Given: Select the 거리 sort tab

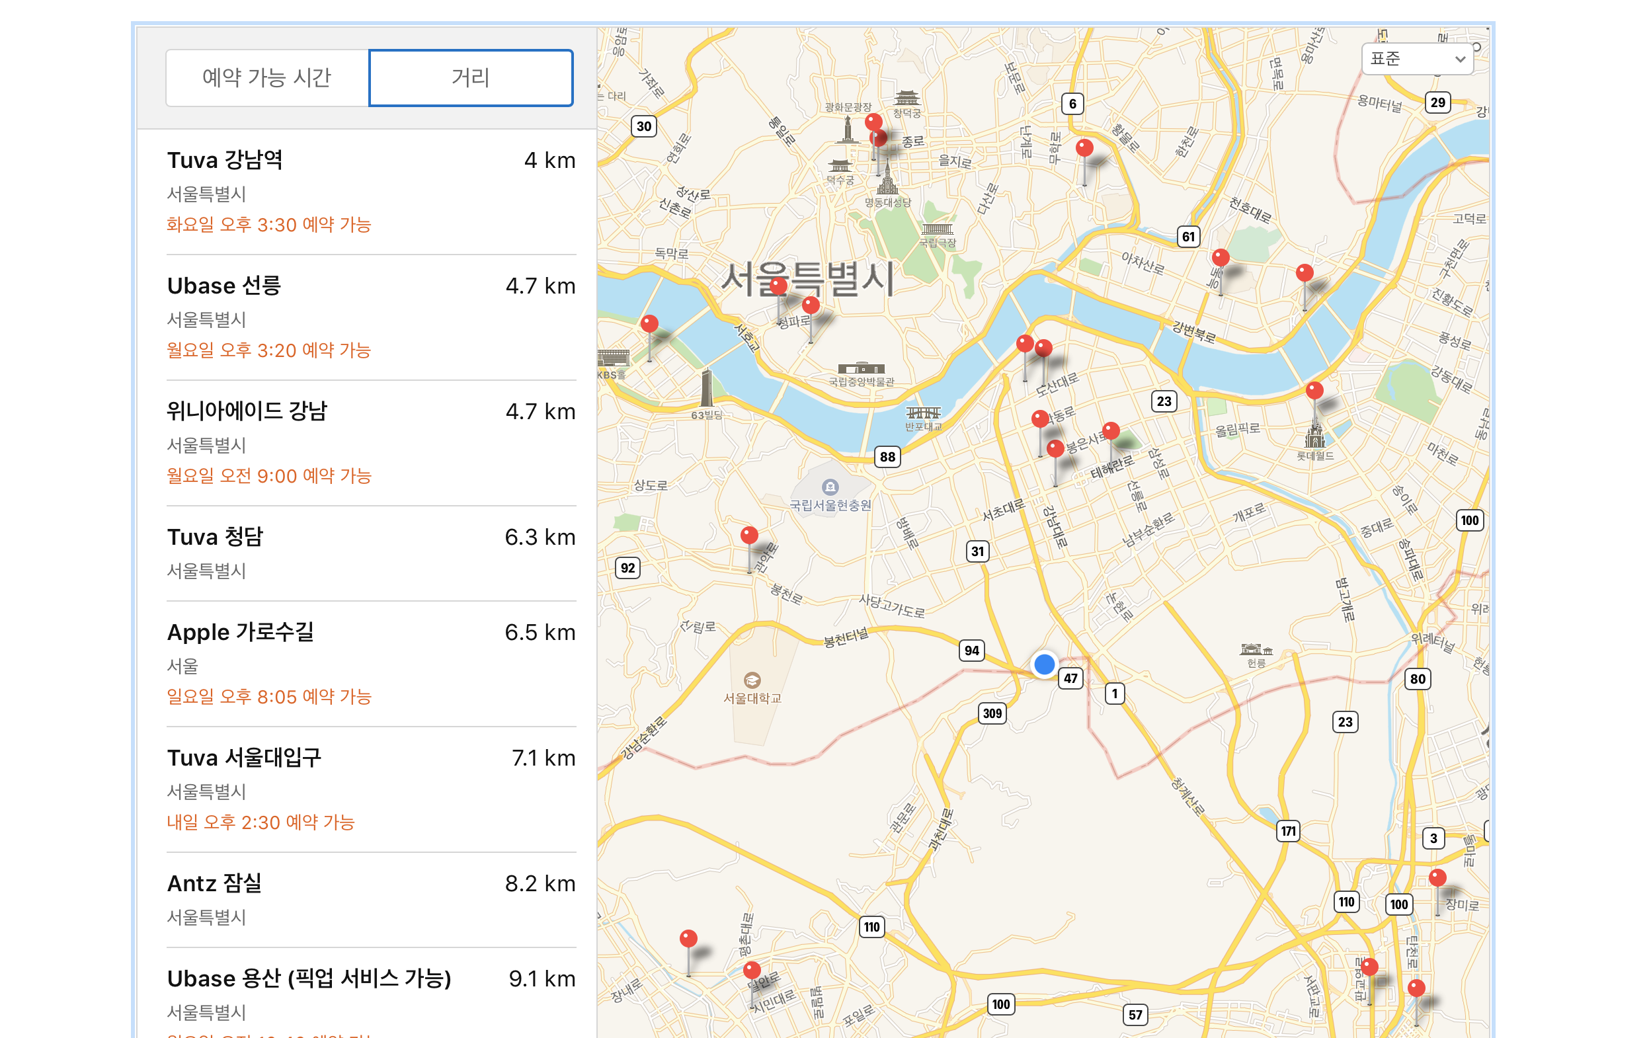Looking at the screenshot, I should click(471, 77).
